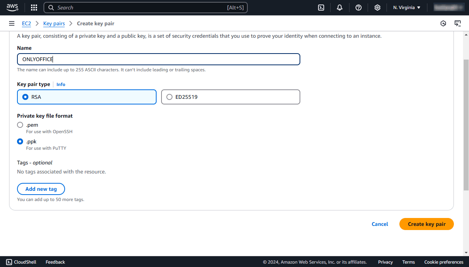The width and height of the screenshot is (469, 267).
Task: Open the Help question mark icon
Action: tap(358, 7)
